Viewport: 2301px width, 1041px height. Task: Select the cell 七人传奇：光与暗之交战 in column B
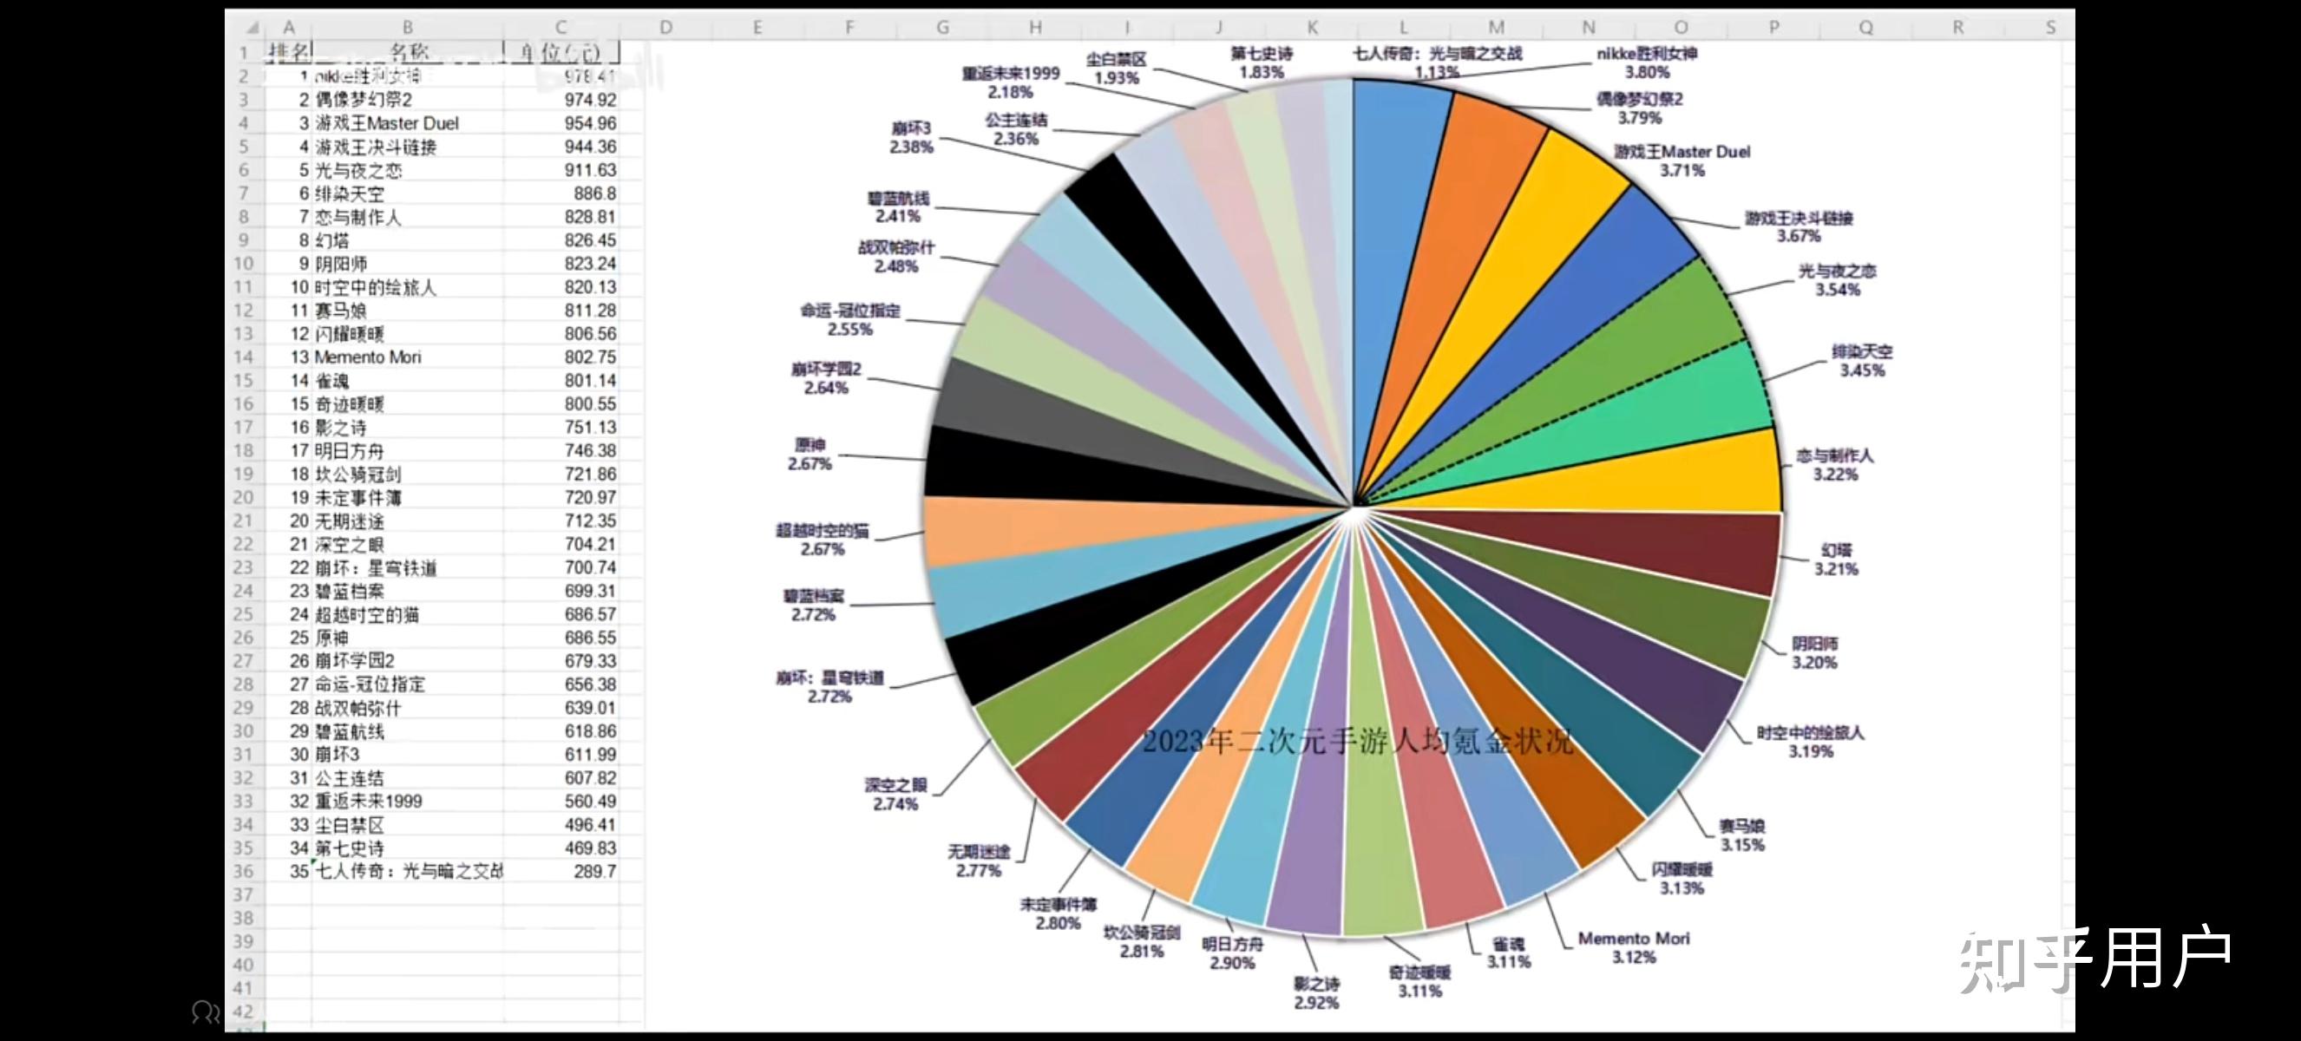(407, 870)
